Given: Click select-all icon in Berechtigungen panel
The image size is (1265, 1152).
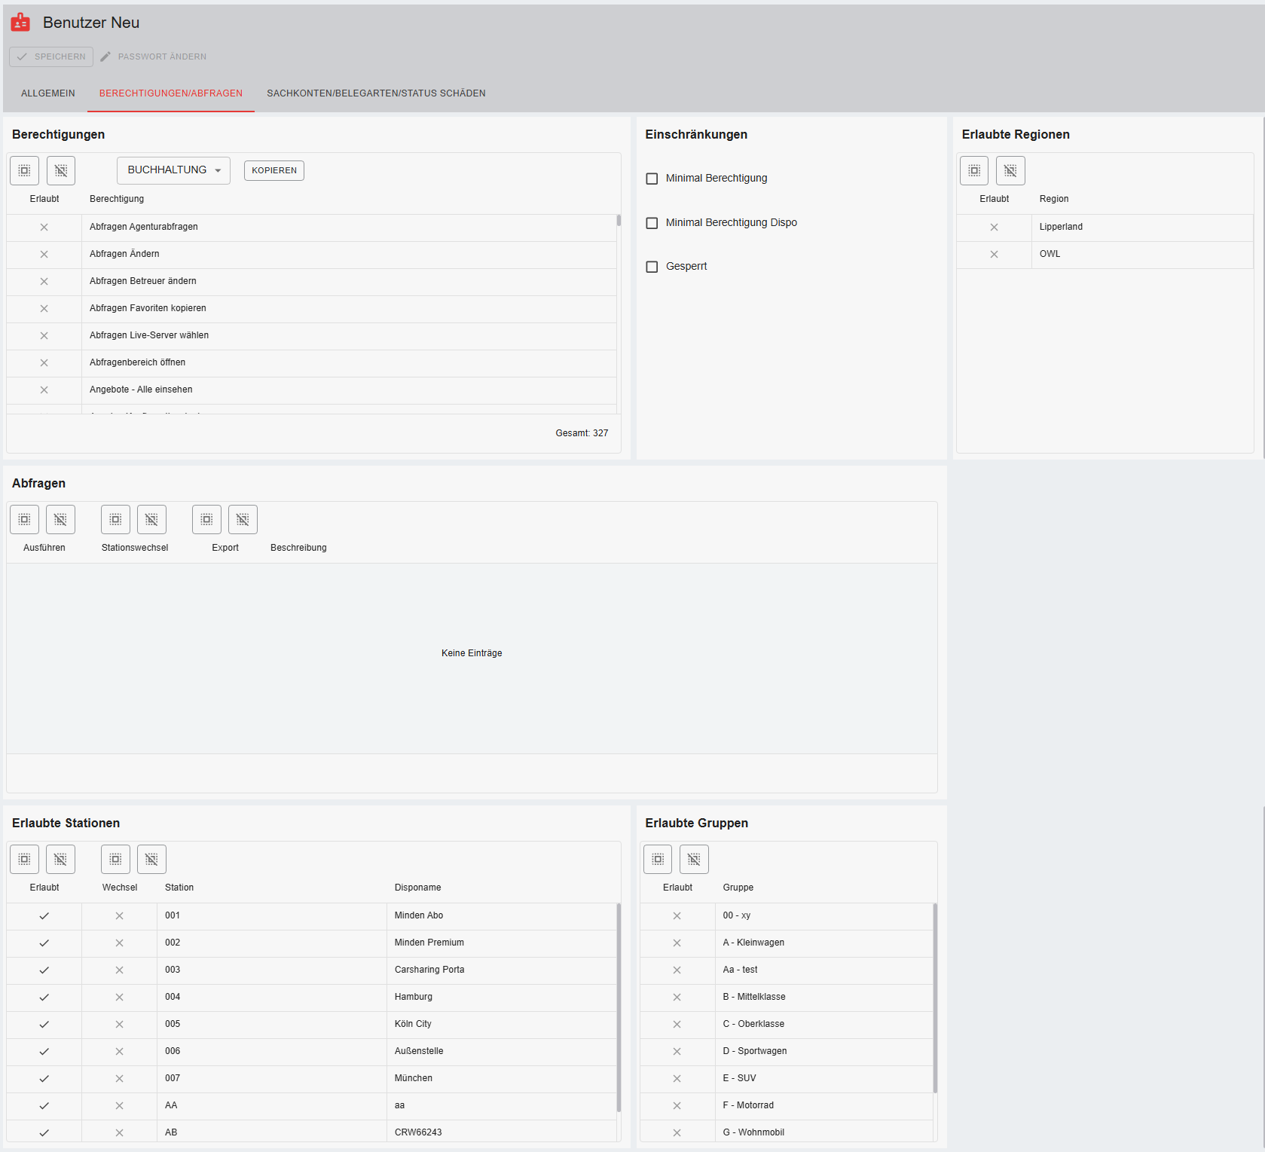Looking at the screenshot, I should (x=24, y=171).
